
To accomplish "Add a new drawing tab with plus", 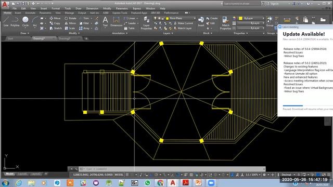I will [x=86, y=38].
